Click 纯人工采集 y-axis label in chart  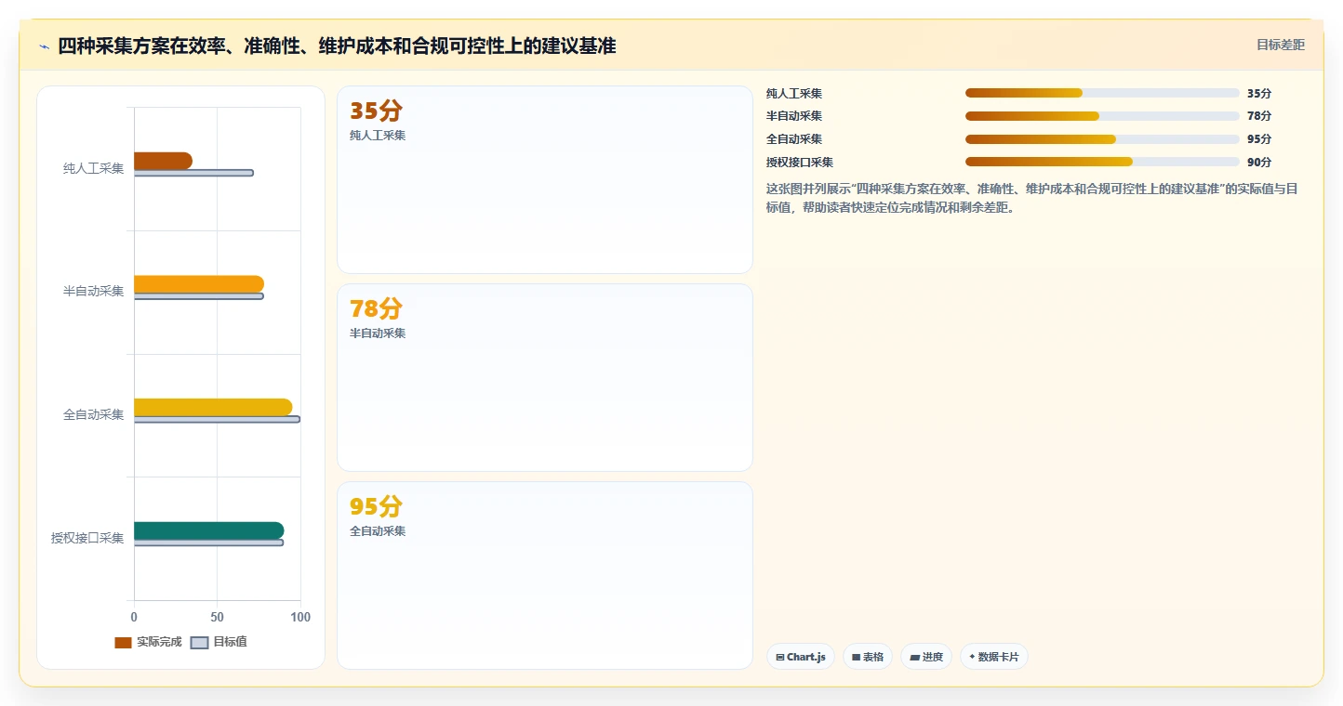coord(93,168)
